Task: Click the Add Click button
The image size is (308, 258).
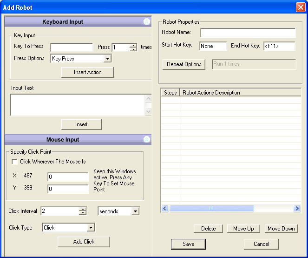Action: coord(84,242)
